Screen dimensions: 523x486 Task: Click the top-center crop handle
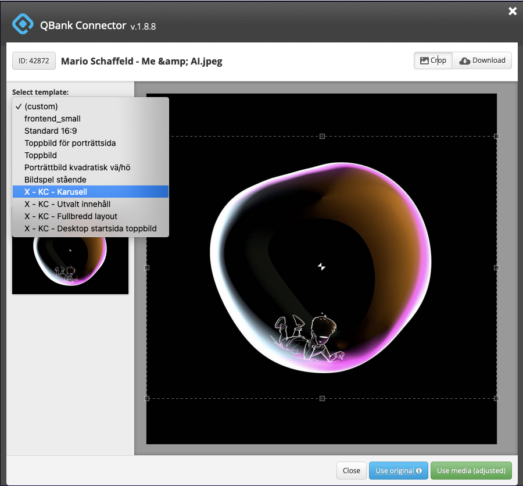pos(322,136)
